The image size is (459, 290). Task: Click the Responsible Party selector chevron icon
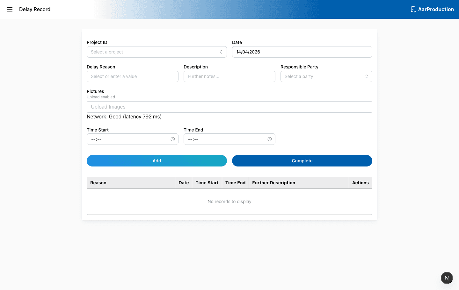click(x=367, y=76)
